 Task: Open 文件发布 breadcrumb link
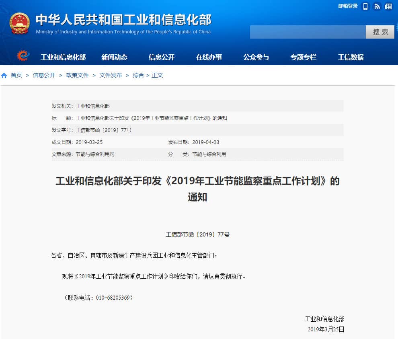click(111, 76)
